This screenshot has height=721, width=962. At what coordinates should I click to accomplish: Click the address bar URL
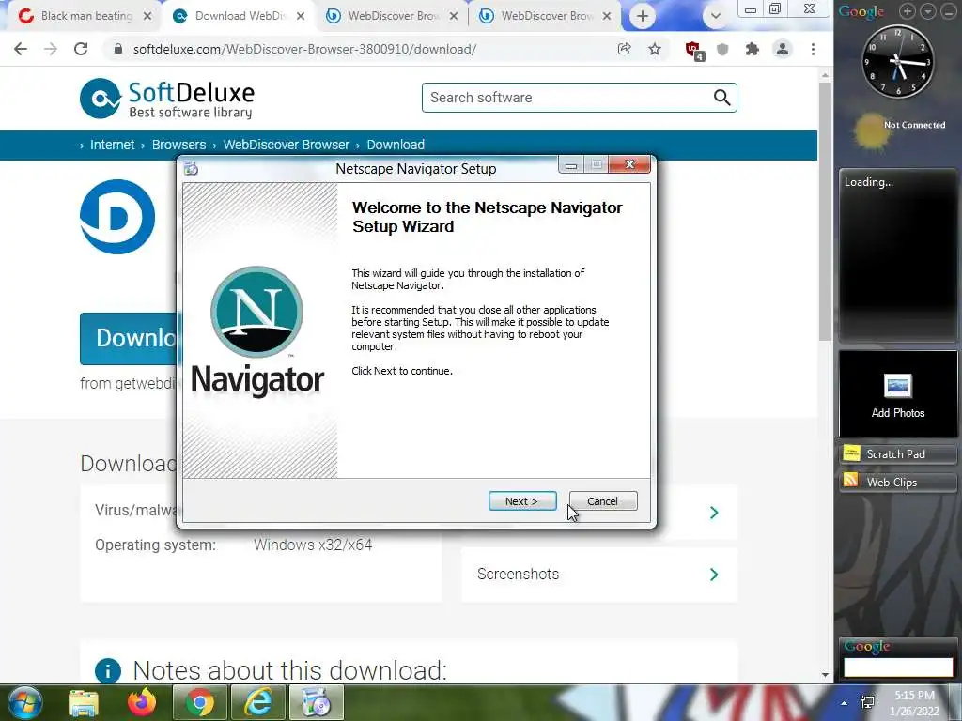click(x=304, y=49)
